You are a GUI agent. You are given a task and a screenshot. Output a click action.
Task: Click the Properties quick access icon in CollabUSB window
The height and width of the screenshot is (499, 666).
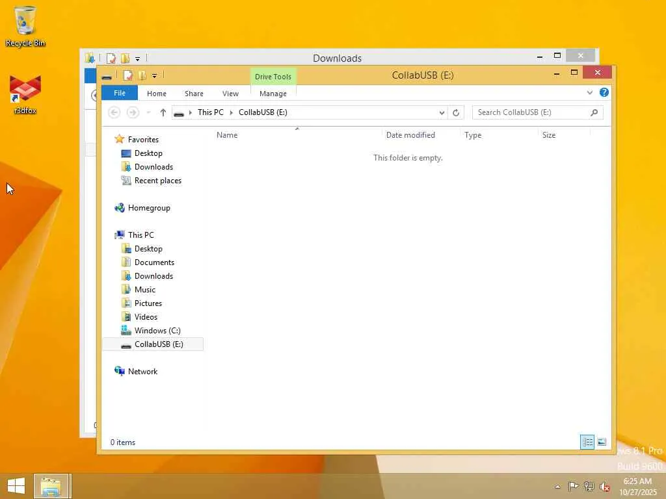click(127, 75)
